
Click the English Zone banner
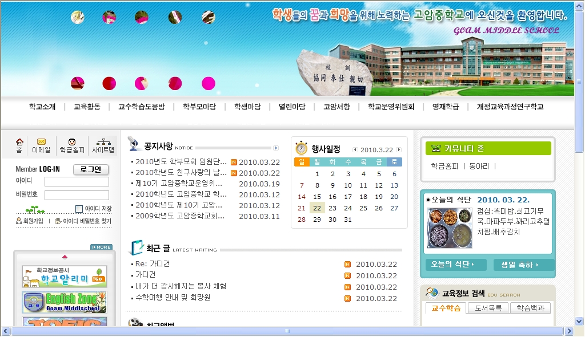tap(64, 302)
